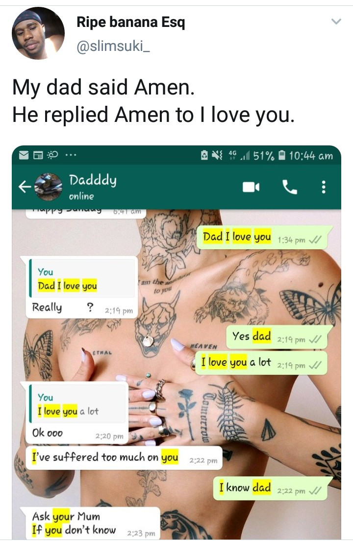Select the "I've suffered too much on you" message
Viewport: 353px width, 542px height.
pyautogui.click(x=124, y=458)
